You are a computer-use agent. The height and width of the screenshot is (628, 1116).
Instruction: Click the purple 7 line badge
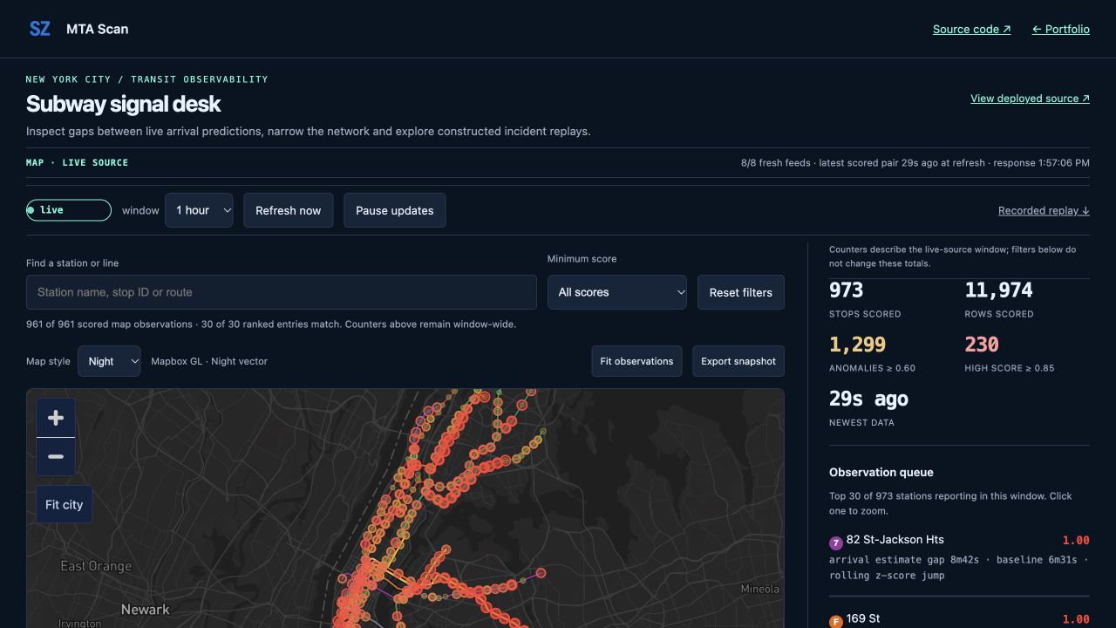click(835, 543)
